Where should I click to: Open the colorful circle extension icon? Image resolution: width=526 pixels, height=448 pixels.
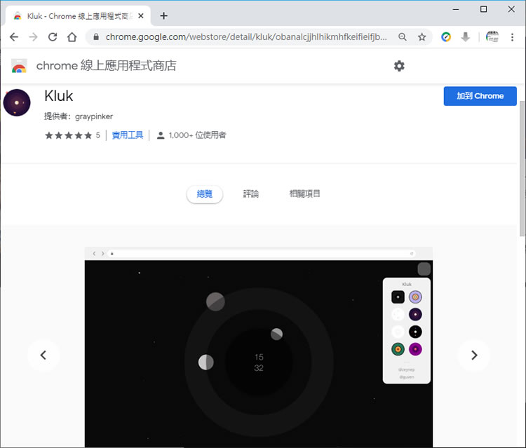(446, 37)
